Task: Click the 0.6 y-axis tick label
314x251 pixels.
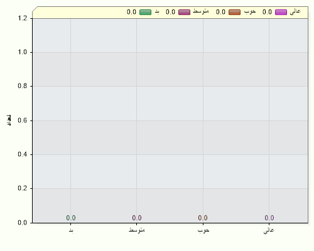Action: tap(23, 120)
